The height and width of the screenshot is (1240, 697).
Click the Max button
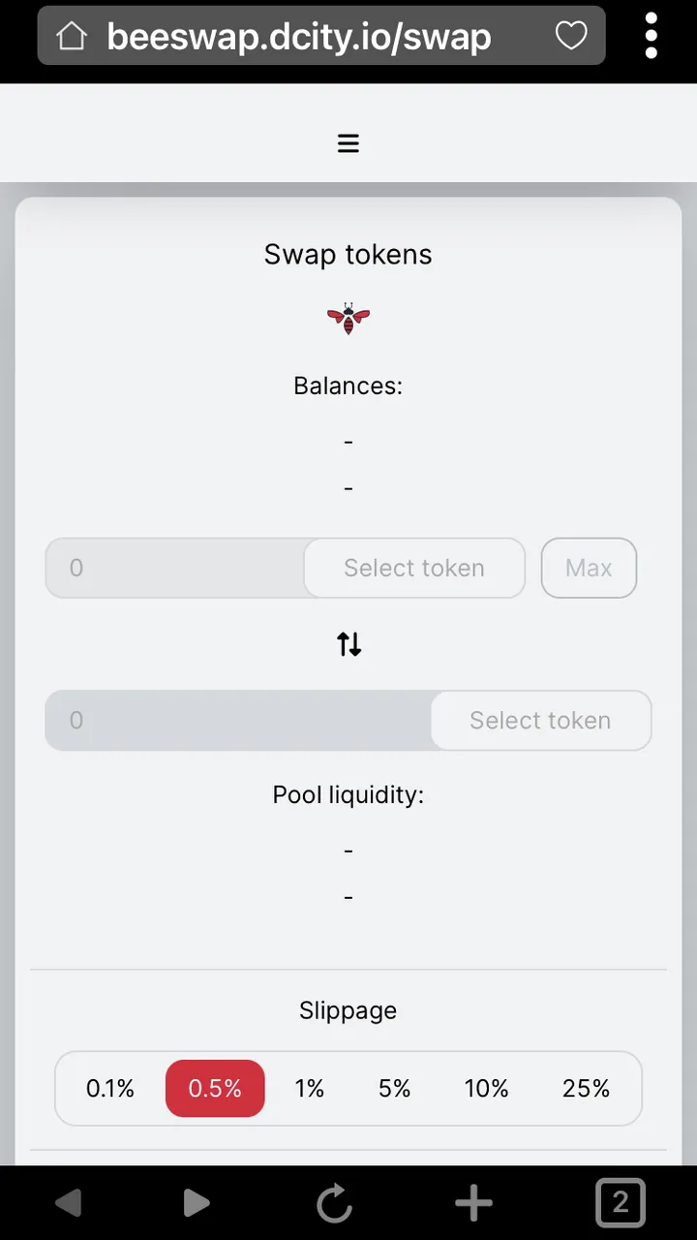(x=589, y=568)
